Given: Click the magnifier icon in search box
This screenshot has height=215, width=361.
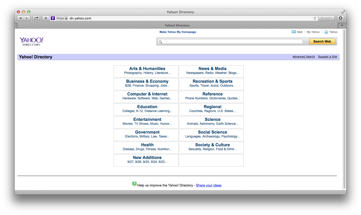Looking at the screenshot, I should click(x=160, y=42).
